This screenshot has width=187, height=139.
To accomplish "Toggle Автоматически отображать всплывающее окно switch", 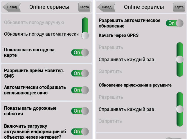I will [80, 90].
